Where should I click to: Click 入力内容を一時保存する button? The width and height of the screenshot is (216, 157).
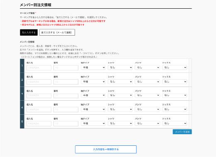tap(106, 149)
